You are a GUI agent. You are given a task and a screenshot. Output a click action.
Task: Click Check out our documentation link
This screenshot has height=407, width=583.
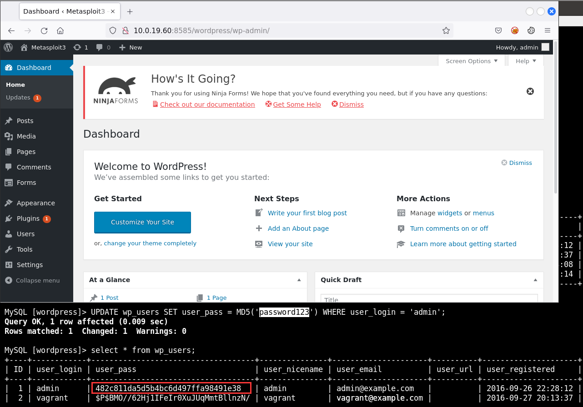coord(207,104)
